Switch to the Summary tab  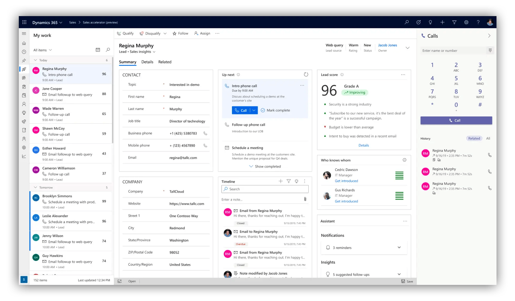[127, 62]
